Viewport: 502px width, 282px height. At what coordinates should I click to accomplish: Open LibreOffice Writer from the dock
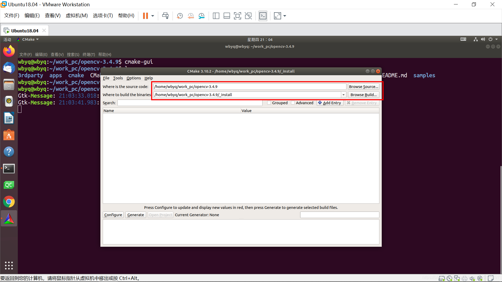pos(9,118)
